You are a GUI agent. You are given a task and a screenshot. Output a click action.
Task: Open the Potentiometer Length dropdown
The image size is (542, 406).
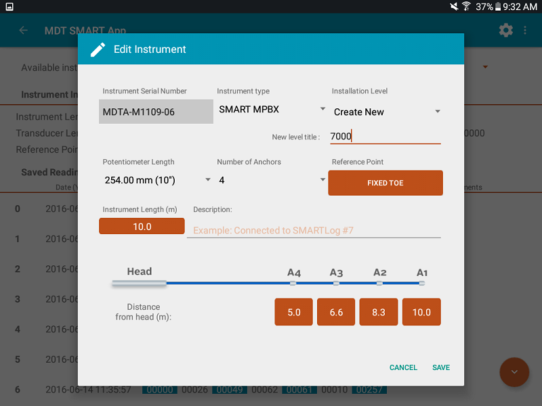156,180
